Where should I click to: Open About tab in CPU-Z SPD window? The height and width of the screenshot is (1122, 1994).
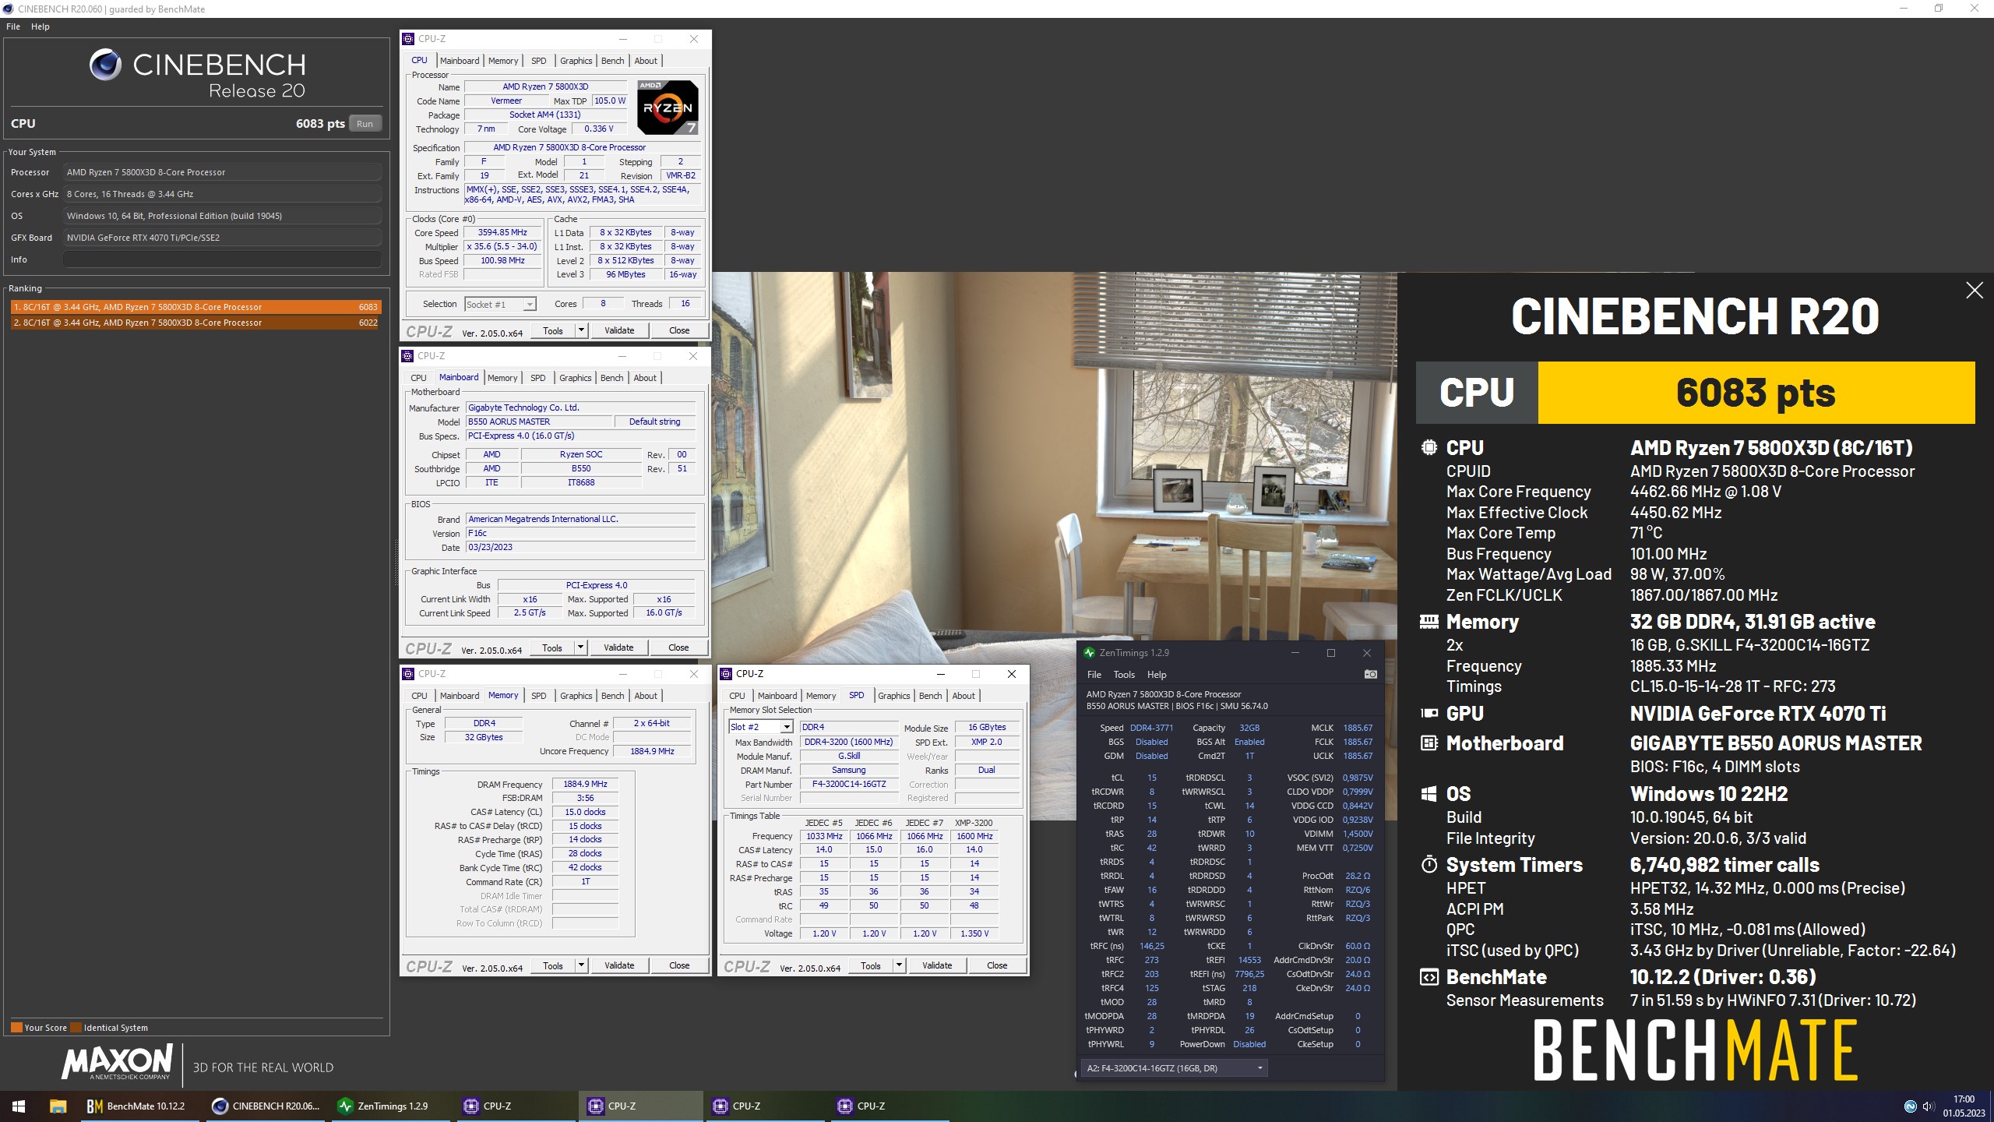click(x=964, y=696)
